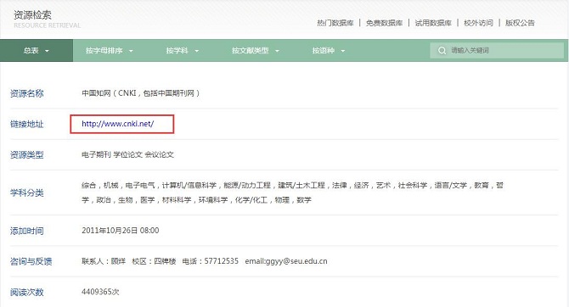Click the 学科分类 label

click(27, 193)
